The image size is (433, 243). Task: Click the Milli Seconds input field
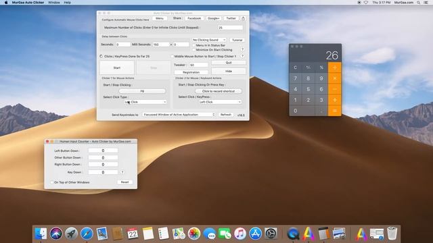click(x=161, y=45)
